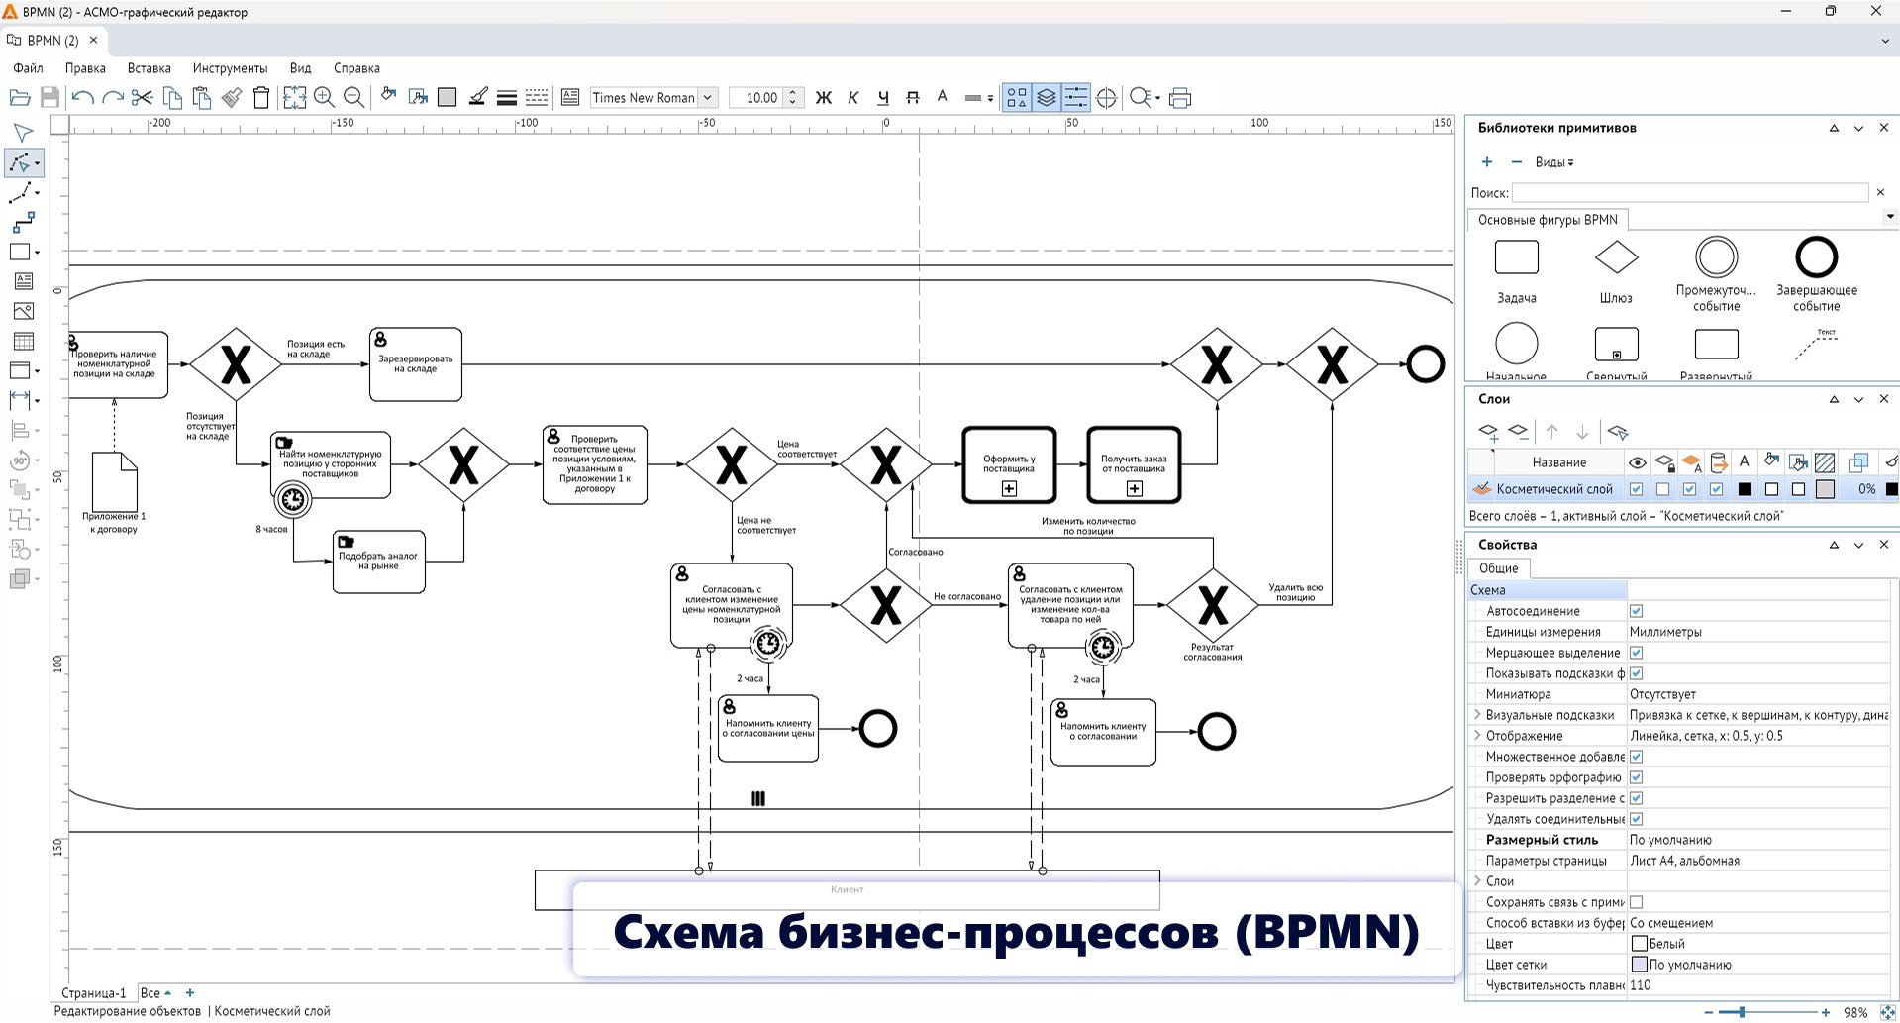The width and height of the screenshot is (1900, 1023).
Task: Expand the Отображение property row
Action: (x=1477, y=735)
